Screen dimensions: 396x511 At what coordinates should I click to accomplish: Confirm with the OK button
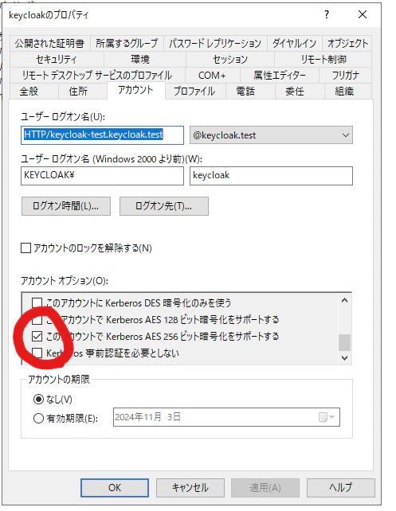[115, 488]
